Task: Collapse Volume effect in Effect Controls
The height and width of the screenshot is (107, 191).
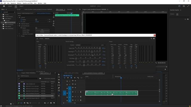Action: pos(18,18)
